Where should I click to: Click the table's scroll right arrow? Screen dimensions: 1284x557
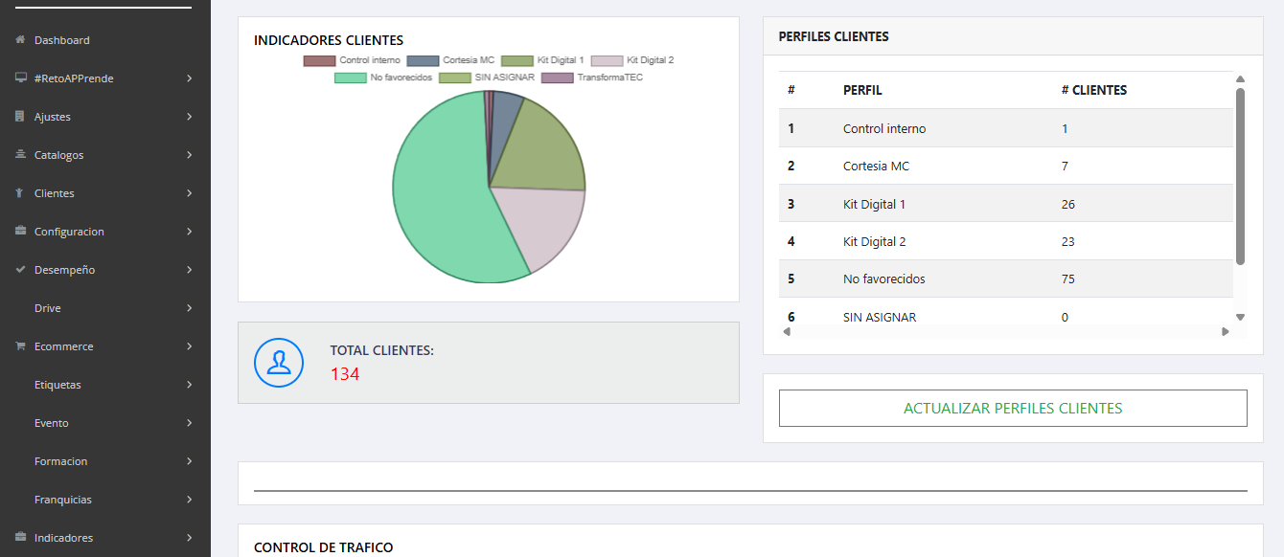pyautogui.click(x=1225, y=332)
